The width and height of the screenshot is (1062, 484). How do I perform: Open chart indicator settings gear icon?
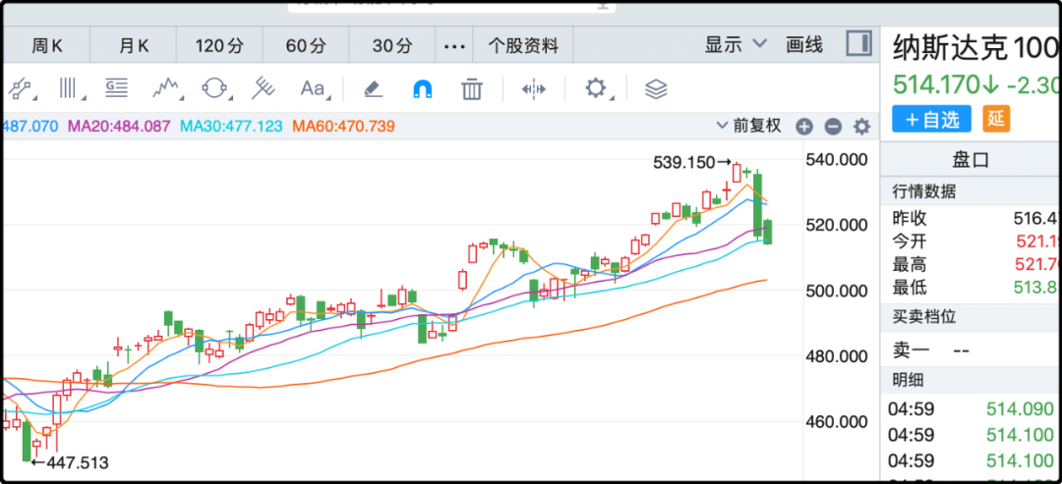click(x=861, y=126)
